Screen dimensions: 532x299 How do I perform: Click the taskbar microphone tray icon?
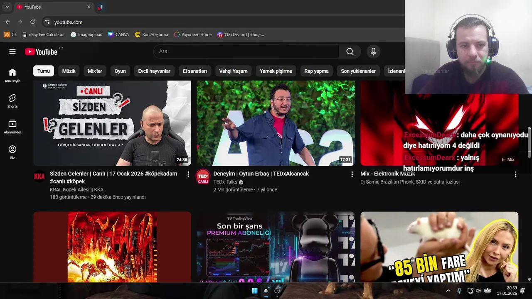(459, 291)
